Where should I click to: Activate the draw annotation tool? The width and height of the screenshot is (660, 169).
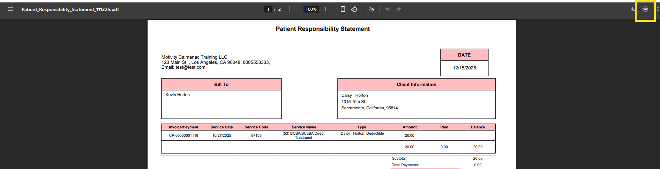click(x=372, y=9)
